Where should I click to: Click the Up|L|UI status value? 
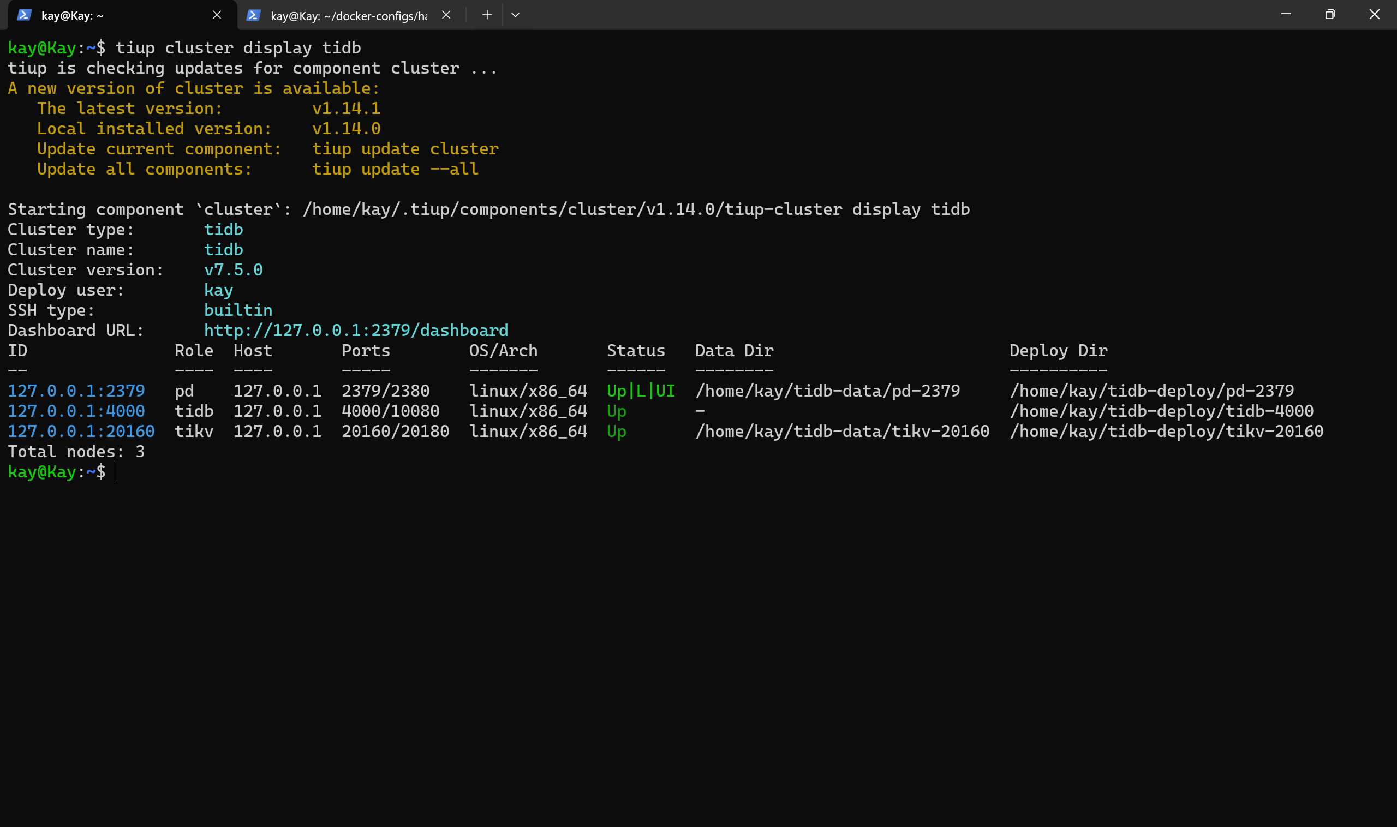click(x=641, y=391)
